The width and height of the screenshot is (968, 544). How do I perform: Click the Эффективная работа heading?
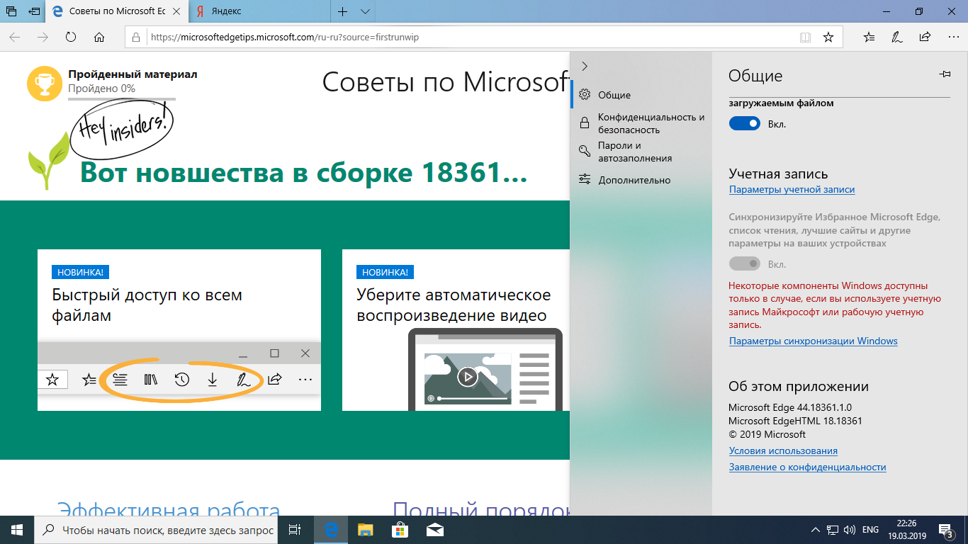click(x=169, y=509)
